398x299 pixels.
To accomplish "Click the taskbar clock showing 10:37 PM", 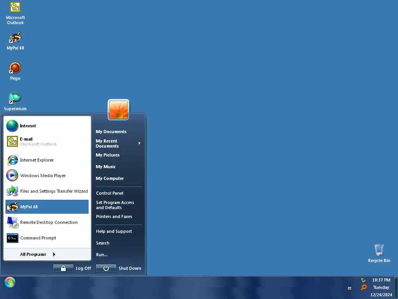I will click(x=381, y=280).
